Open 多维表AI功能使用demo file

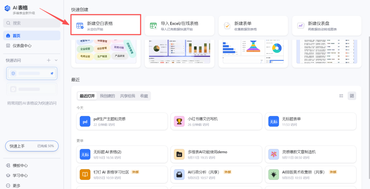216,154
